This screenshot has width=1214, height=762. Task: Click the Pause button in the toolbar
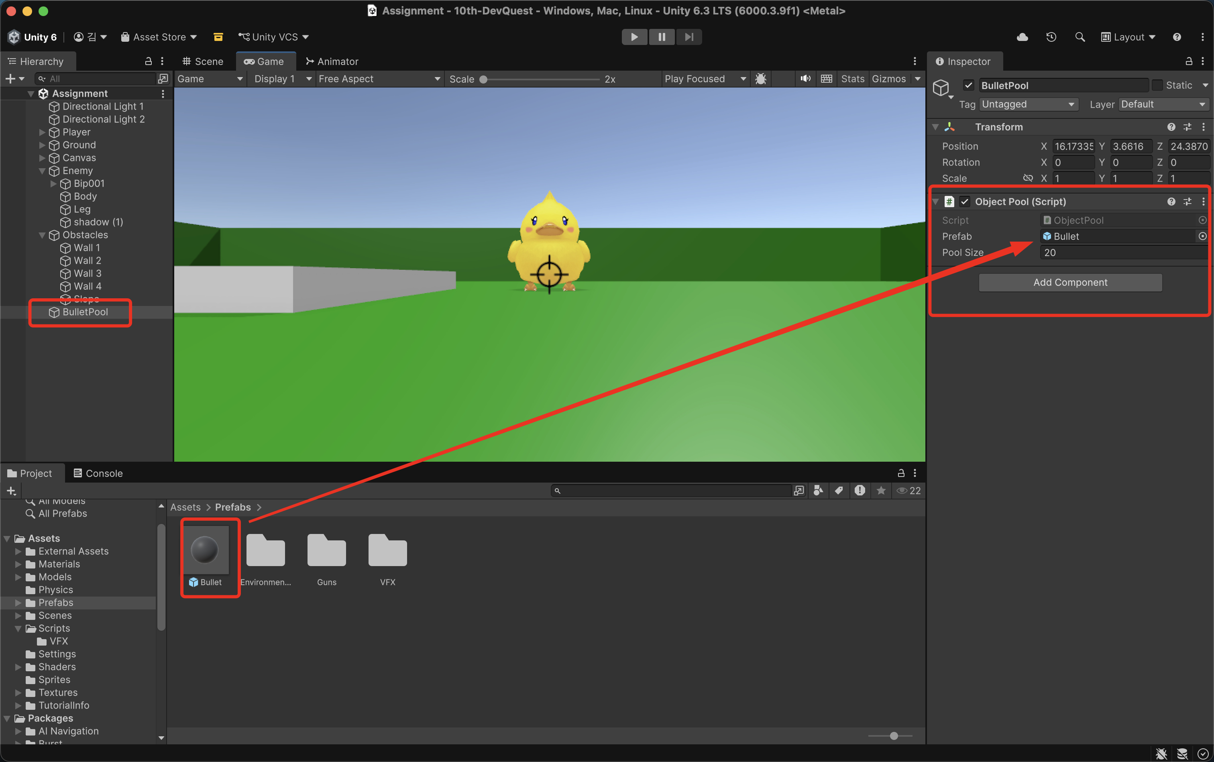click(662, 37)
